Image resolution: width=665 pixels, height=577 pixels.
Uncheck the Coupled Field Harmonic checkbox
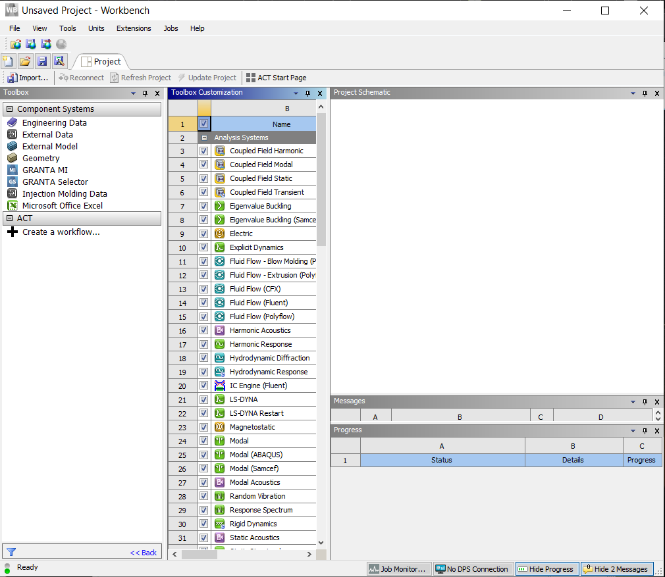(x=204, y=151)
